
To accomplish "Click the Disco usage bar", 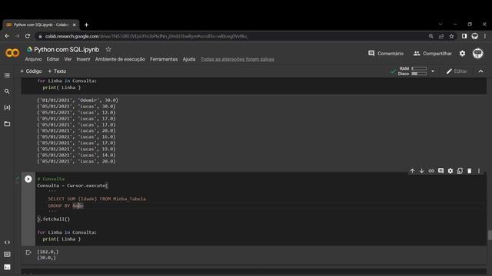I will [419, 74].
